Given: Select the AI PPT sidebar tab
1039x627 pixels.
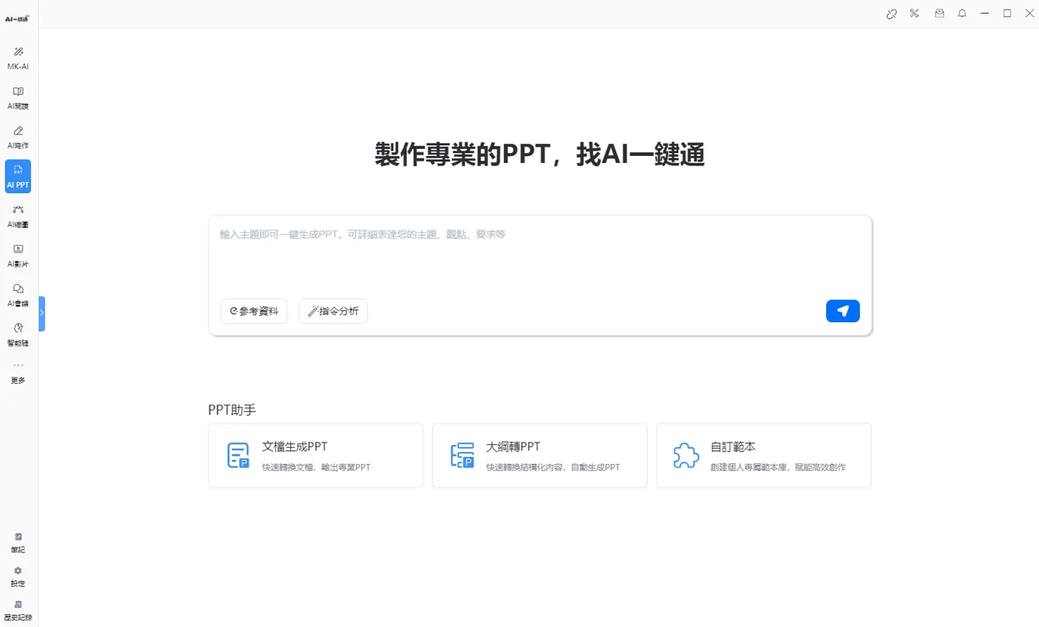Looking at the screenshot, I should click(x=18, y=177).
